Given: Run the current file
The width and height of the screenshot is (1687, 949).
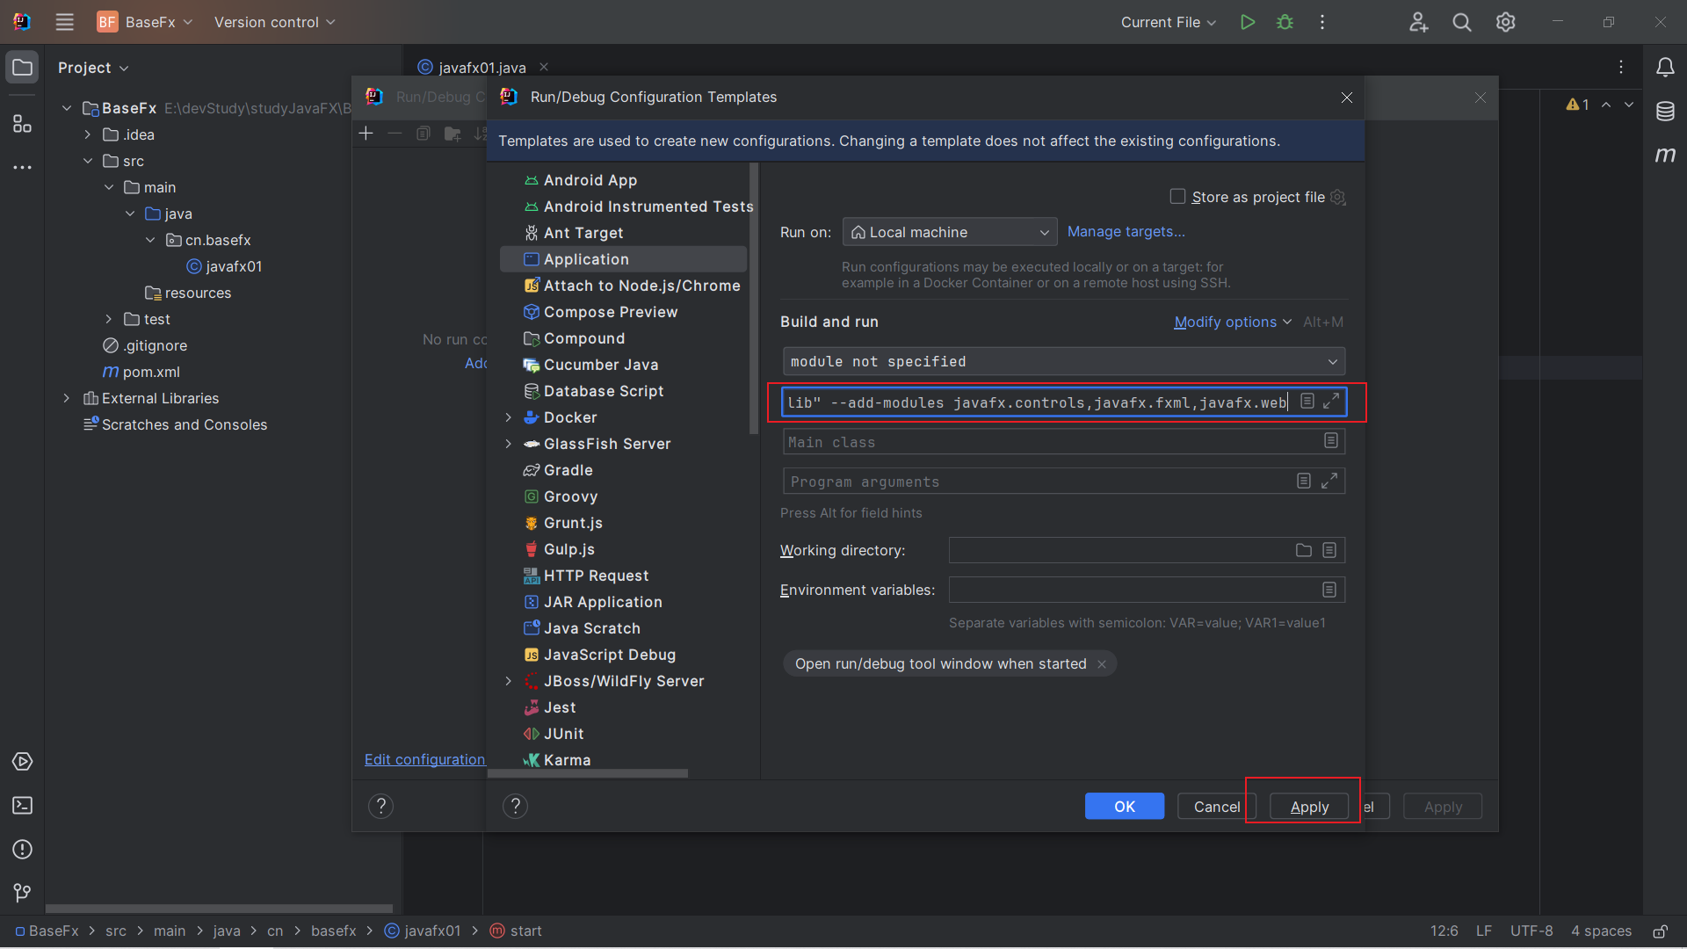Looking at the screenshot, I should click(1248, 22).
